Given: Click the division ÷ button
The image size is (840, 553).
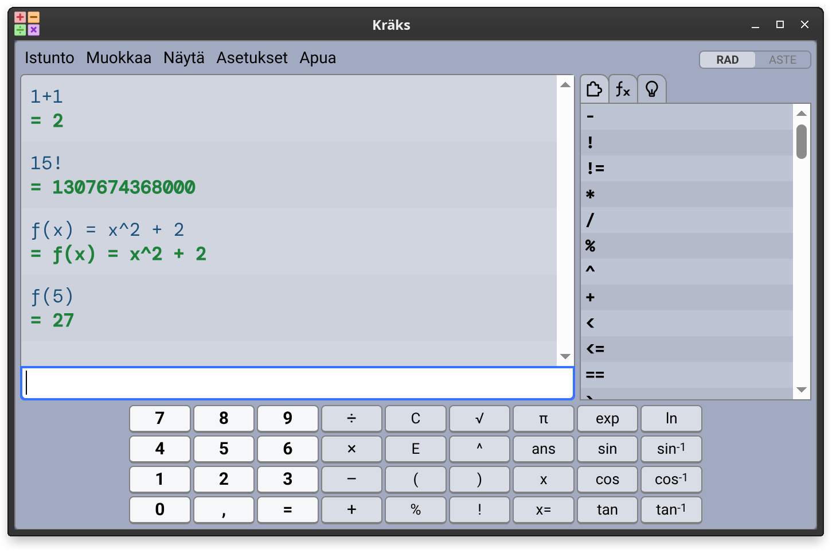Looking at the screenshot, I should tap(351, 418).
